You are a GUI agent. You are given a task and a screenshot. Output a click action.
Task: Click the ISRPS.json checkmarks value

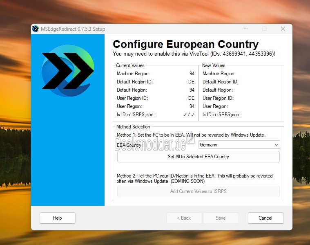click(x=189, y=115)
